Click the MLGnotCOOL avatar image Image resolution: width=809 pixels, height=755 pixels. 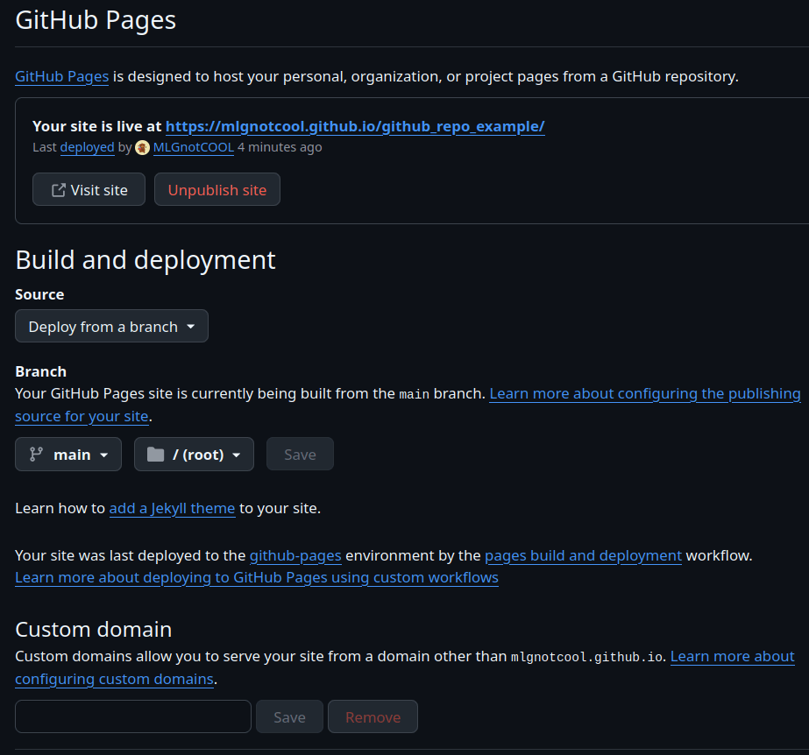coord(142,148)
